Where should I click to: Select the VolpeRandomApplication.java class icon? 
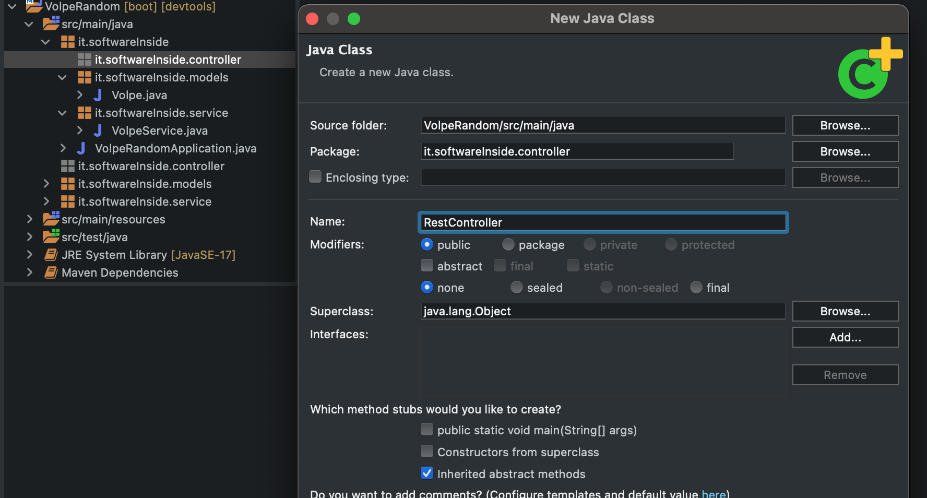(81, 148)
